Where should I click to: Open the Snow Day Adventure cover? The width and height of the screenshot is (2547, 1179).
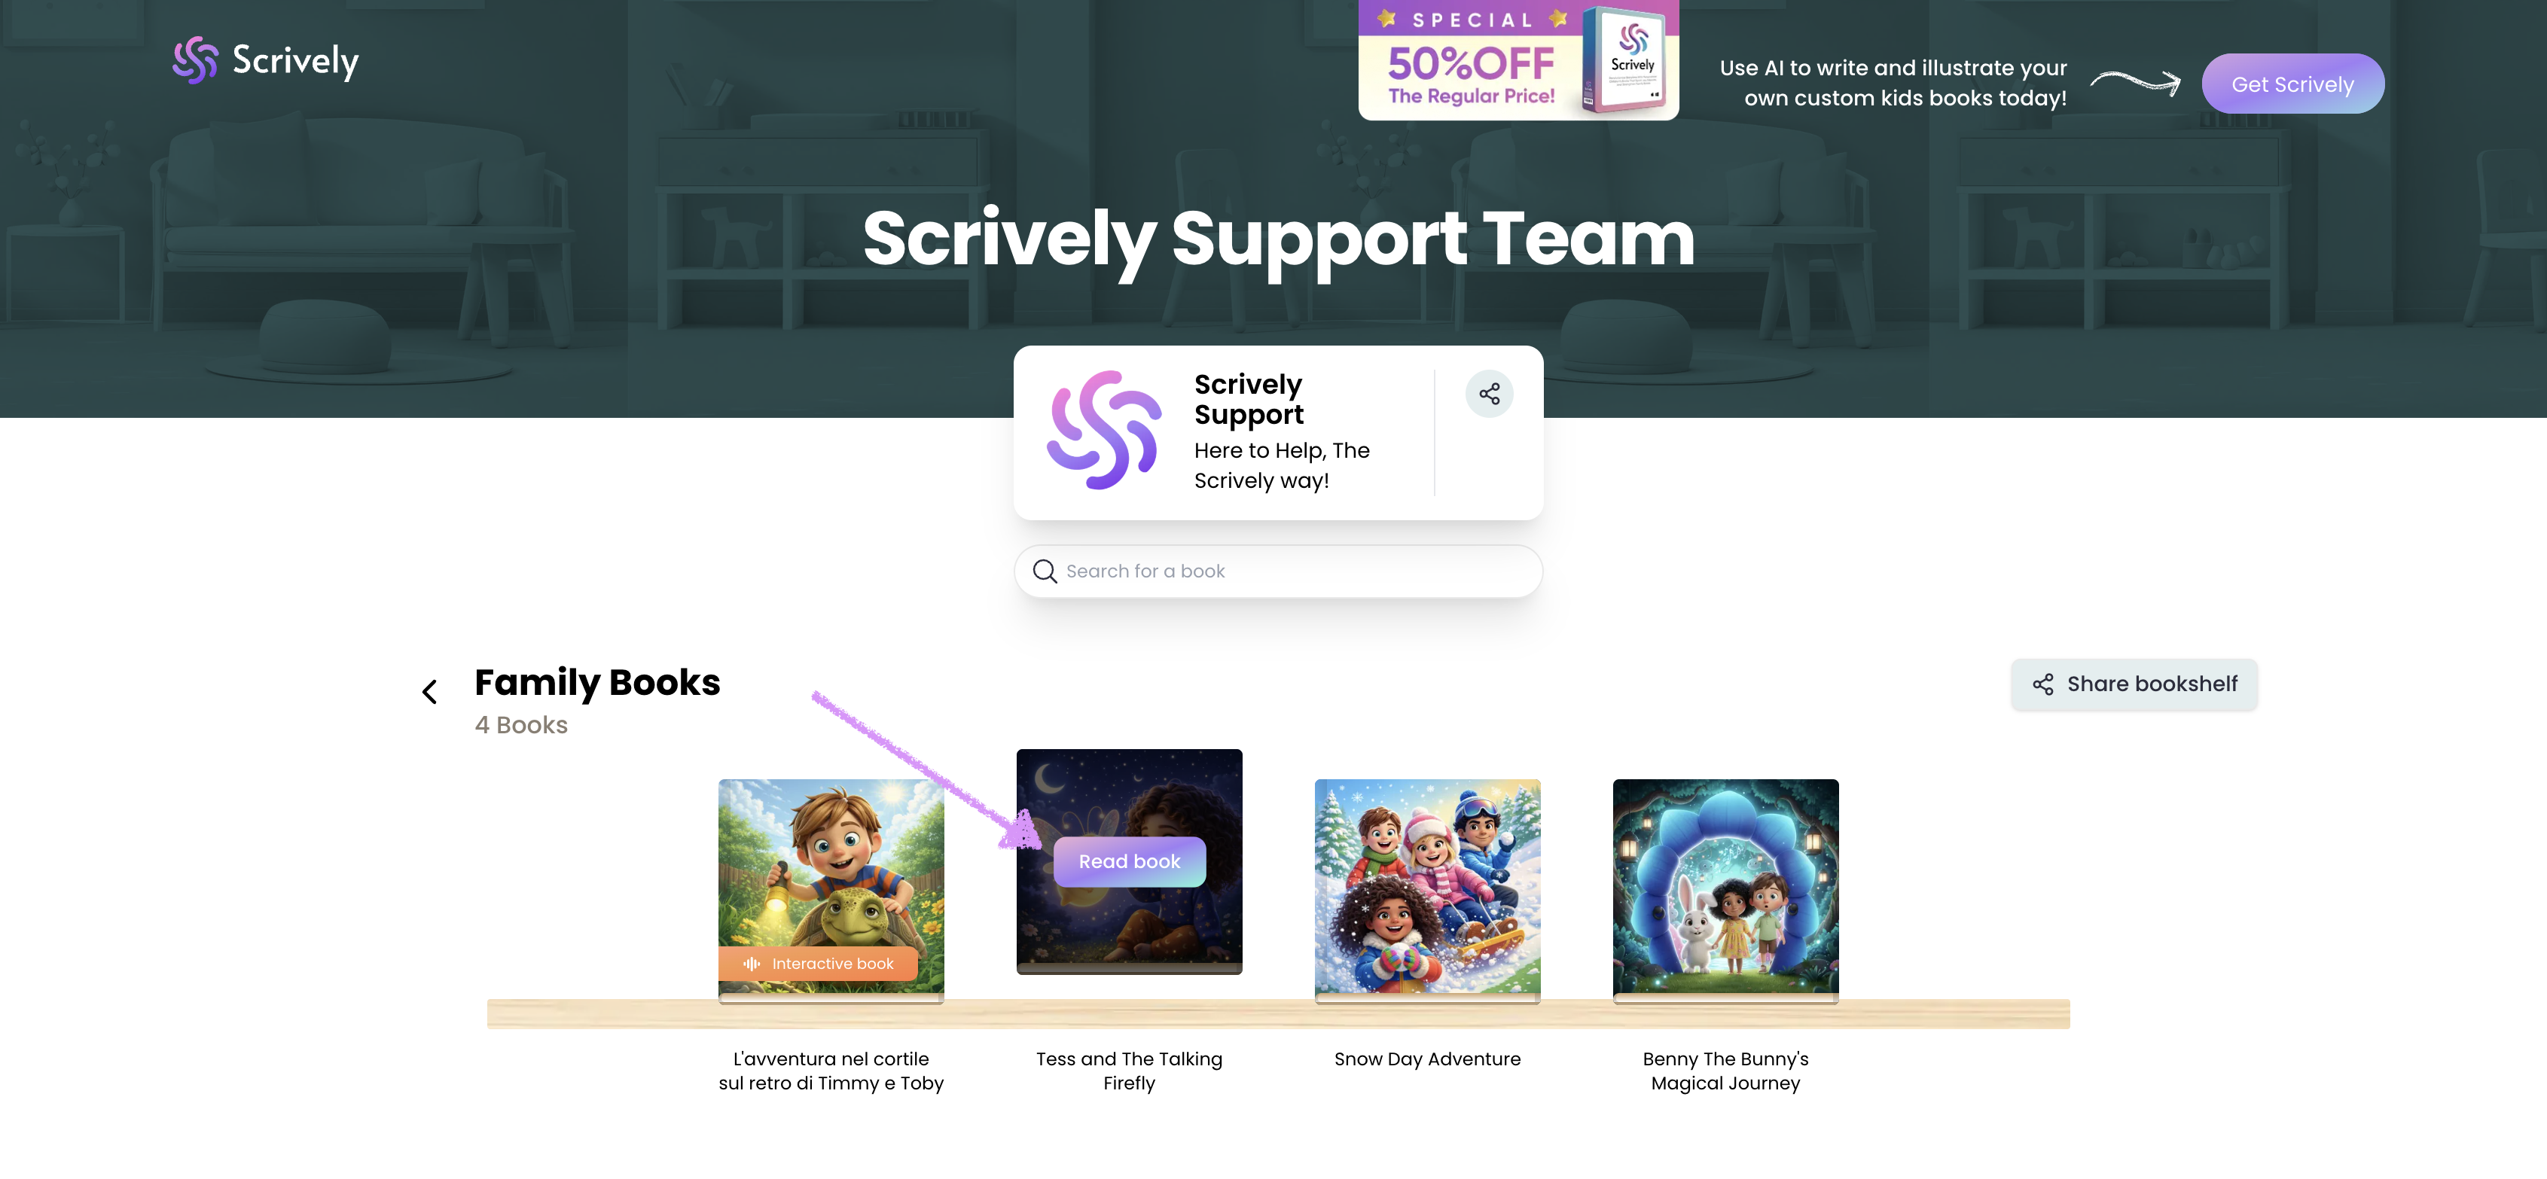pos(1426,889)
